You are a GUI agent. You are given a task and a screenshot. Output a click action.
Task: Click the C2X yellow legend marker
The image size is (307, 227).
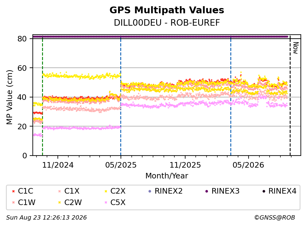(x=106, y=191)
